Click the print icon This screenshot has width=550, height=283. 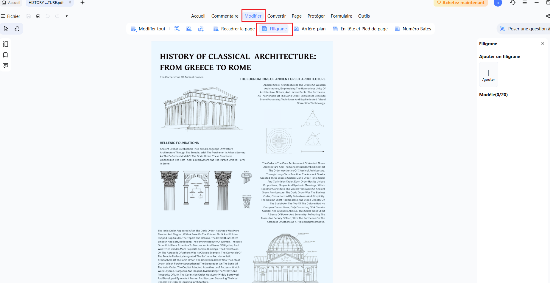point(38,16)
